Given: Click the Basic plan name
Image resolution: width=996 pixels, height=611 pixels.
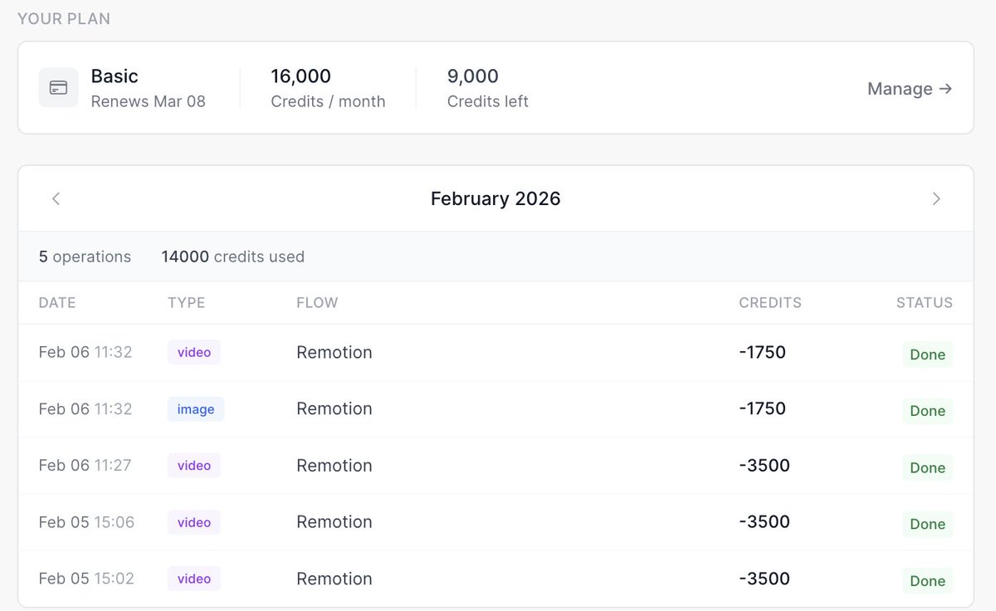Looking at the screenshot, I should point(115,76).
